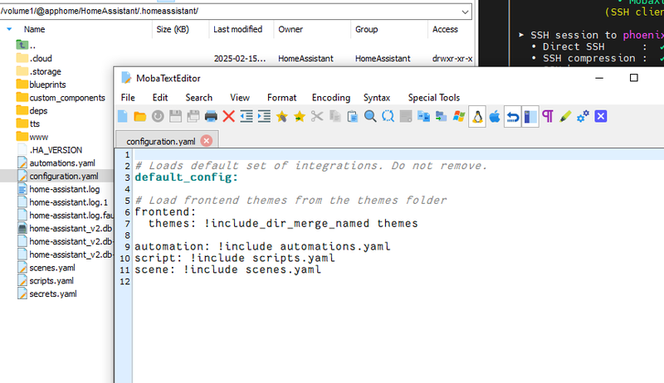The width and height of the screenshot is (664, 383).
Task: Toggle line numbers margin panel icon
Action: pyautogui.click(x=530, y=117)
